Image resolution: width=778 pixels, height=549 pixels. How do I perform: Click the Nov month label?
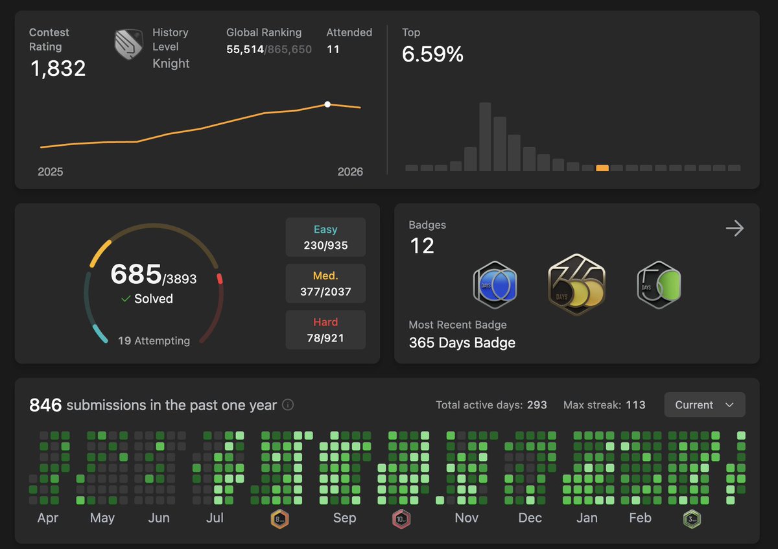466,518
